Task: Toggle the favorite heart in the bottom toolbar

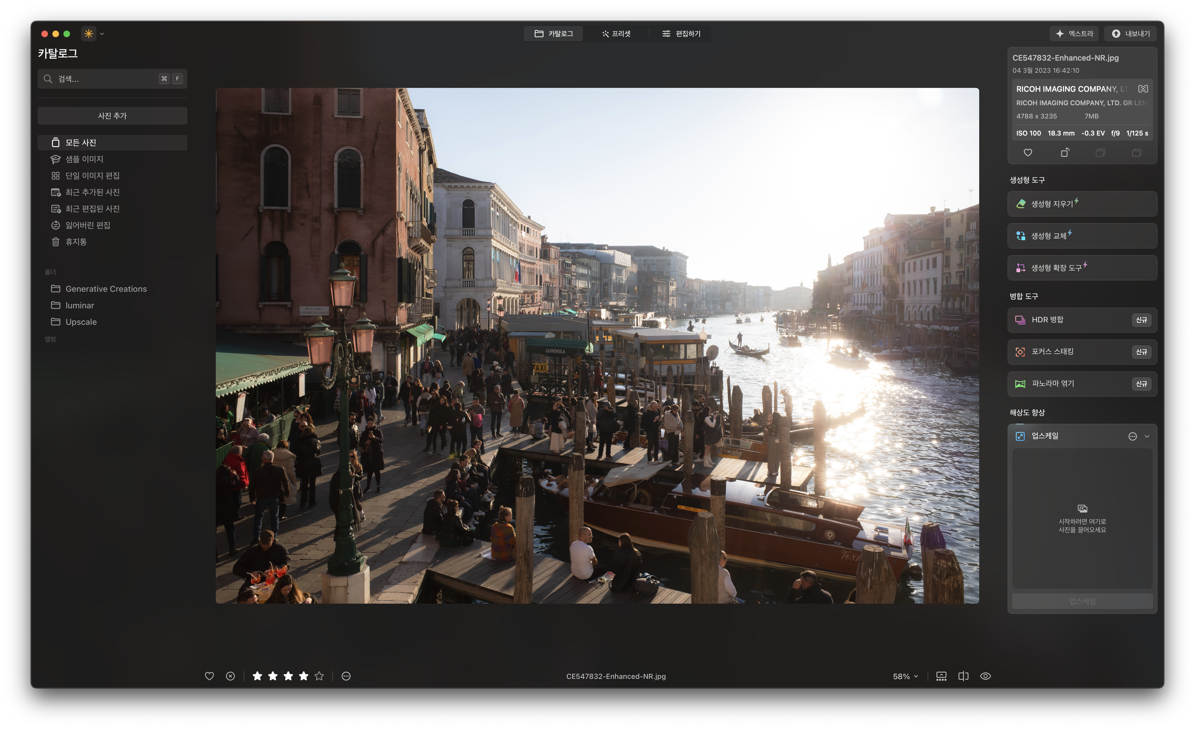Action: click(x=209, y=676)
